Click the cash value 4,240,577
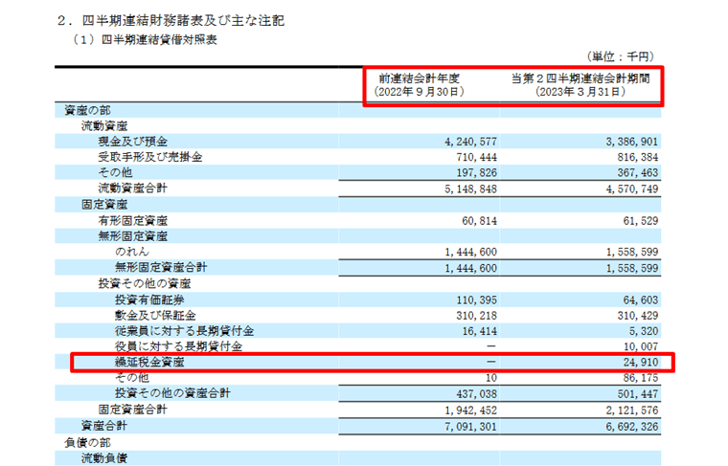This screenshot has width=728, height=466. click(463, 142)
